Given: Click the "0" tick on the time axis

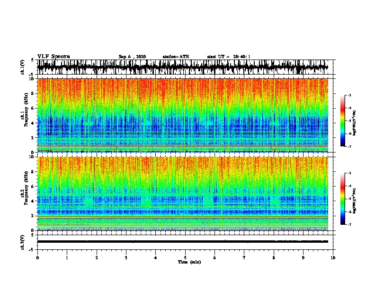Looking at the screenshot, I should [37, 258].
